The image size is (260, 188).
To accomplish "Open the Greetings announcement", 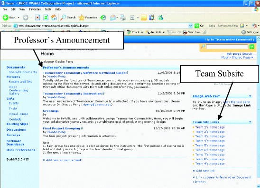I will tap(51, 111).
